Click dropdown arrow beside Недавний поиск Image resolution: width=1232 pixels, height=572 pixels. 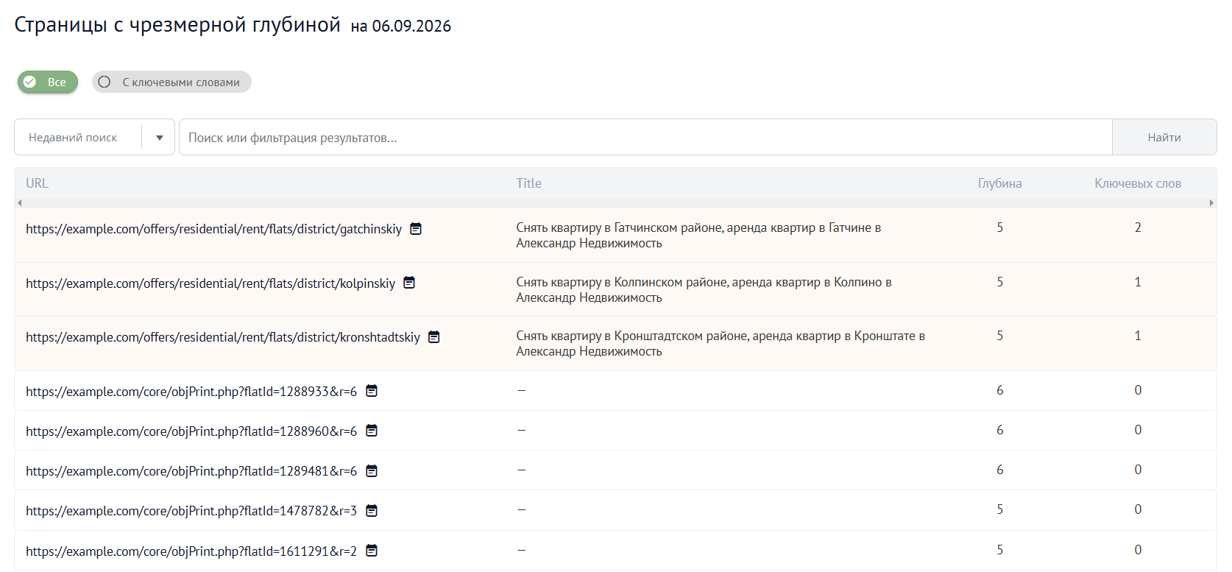160,138
